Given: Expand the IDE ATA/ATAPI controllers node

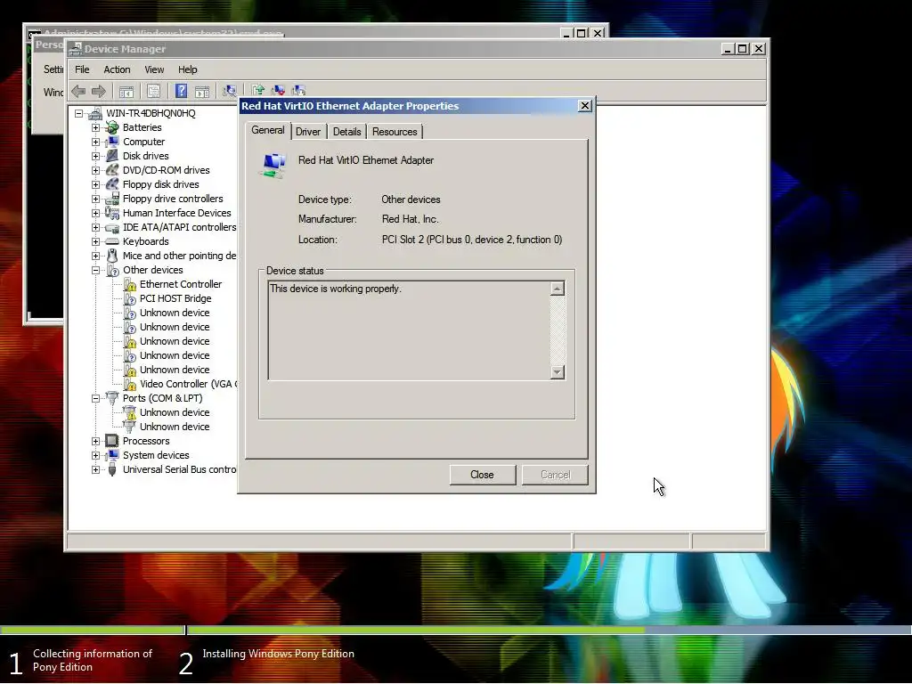Looking at the screenshot, I should pyautogui.click(x=95, y=227).
